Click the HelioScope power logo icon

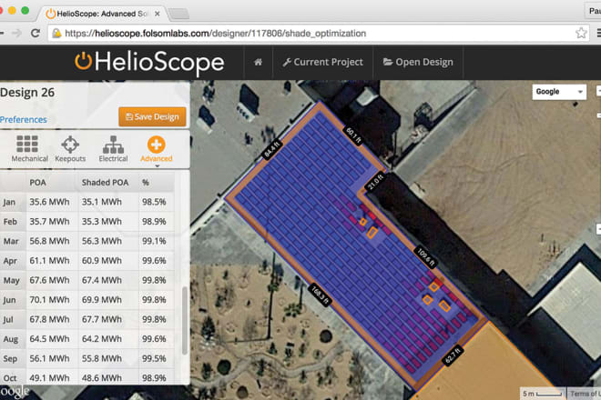pos(83,61)
